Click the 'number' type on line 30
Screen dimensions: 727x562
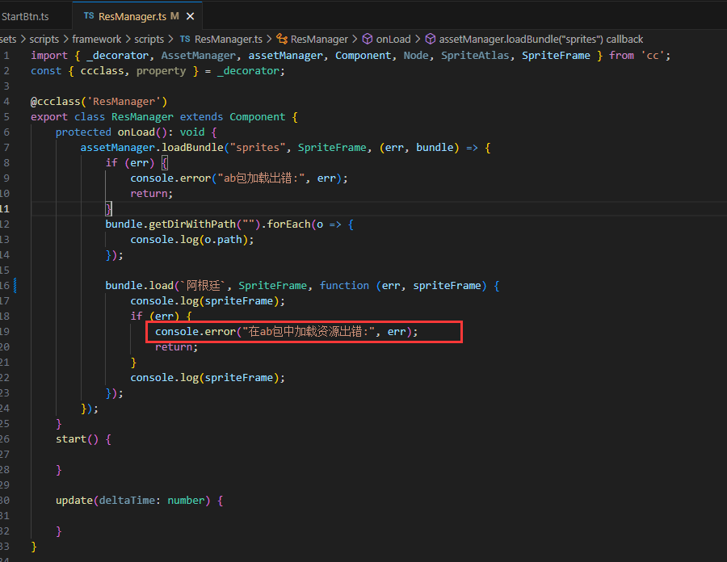point(186,501)
